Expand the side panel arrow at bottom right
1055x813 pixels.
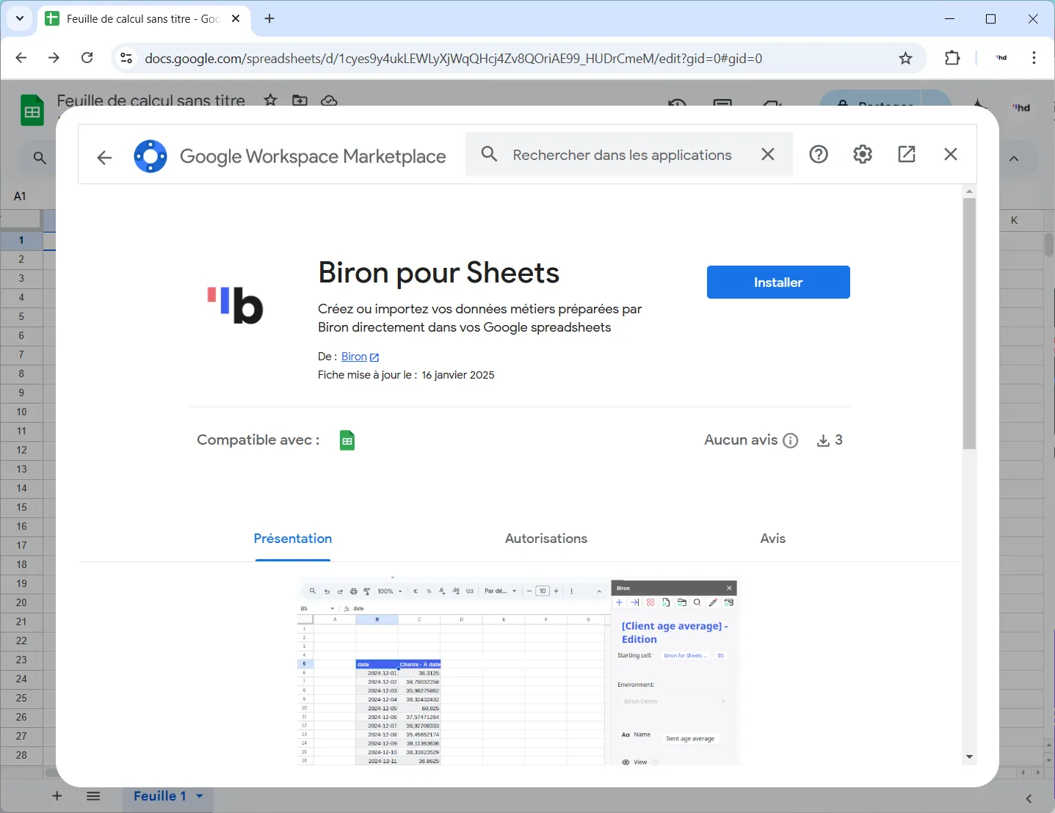1029,798
